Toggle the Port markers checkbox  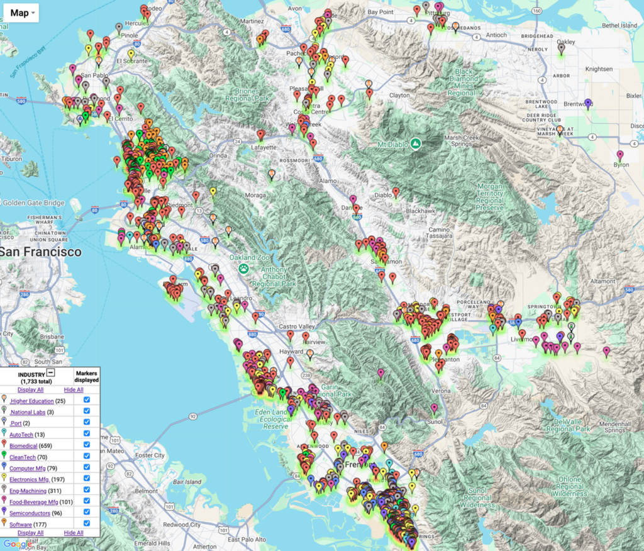[x=87, y=422]
